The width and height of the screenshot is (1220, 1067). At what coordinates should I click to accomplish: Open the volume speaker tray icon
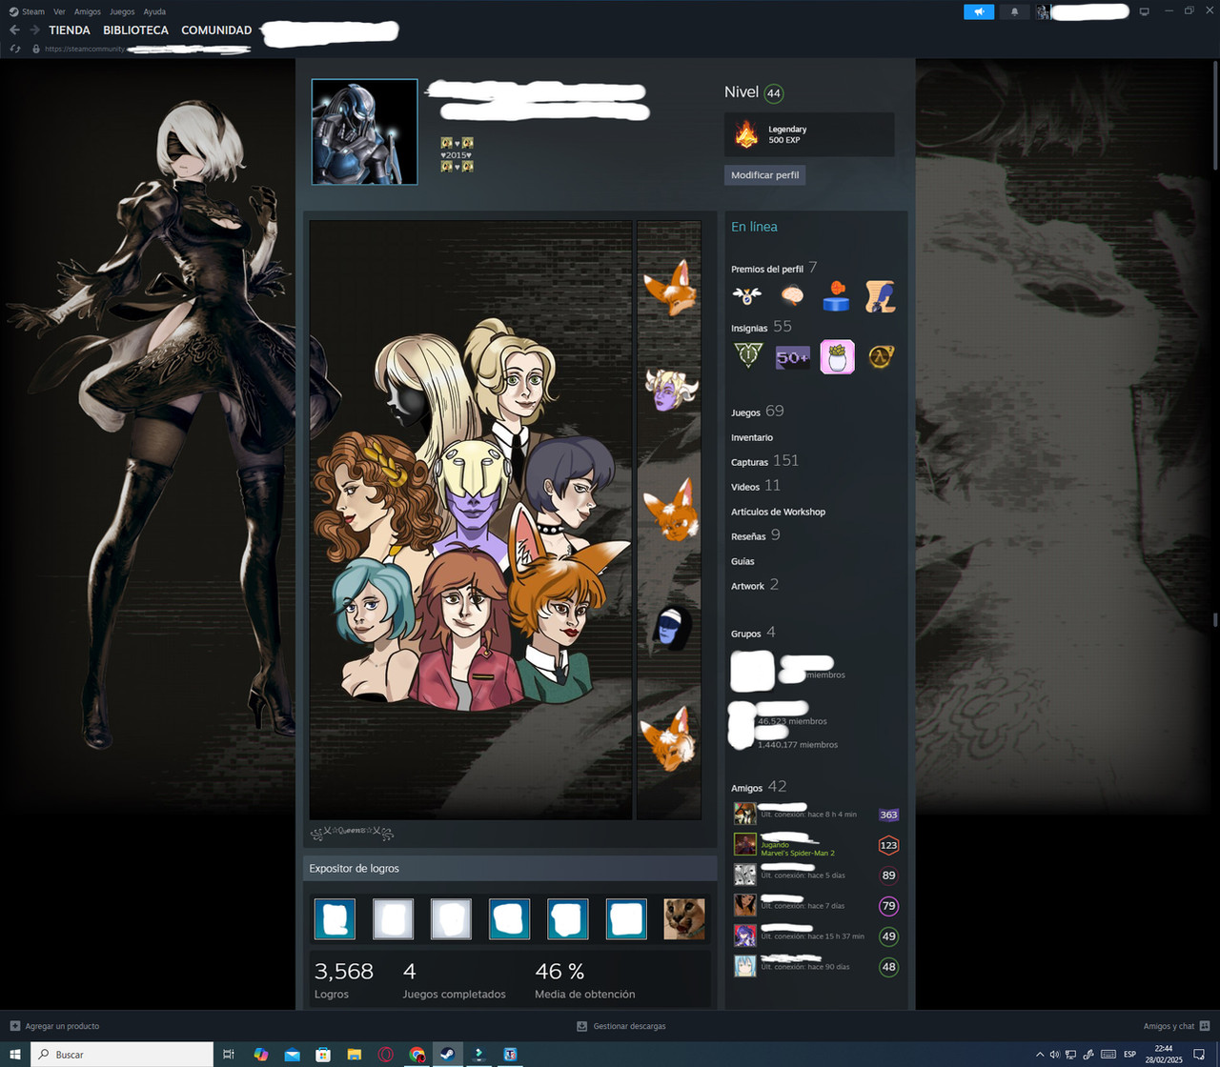tap(1055, 1054)
